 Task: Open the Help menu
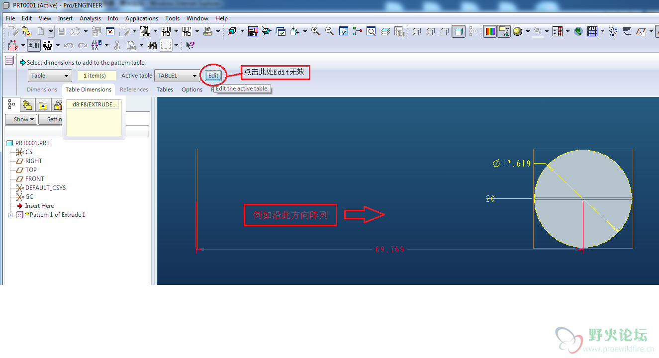point(221,18)
